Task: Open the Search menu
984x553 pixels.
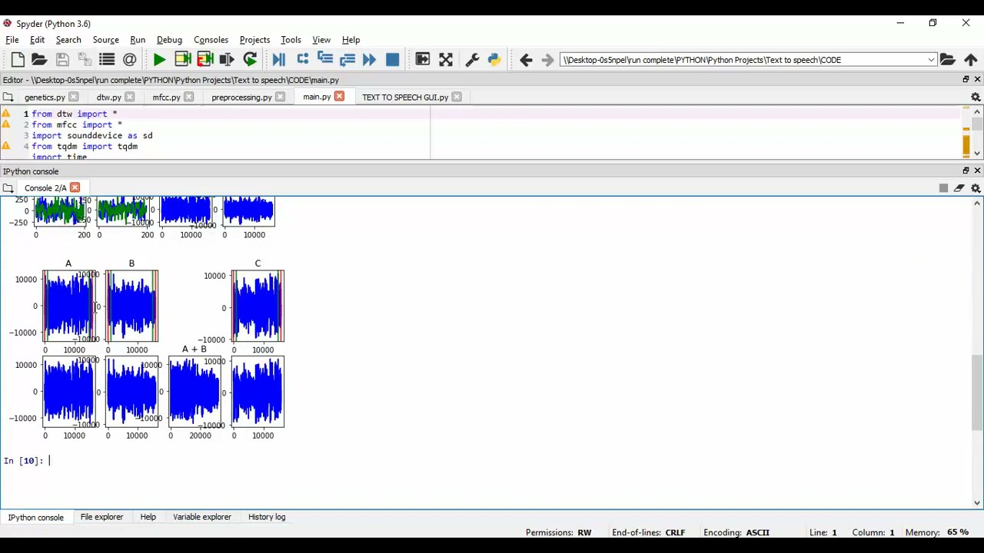Action: [68, 40]
